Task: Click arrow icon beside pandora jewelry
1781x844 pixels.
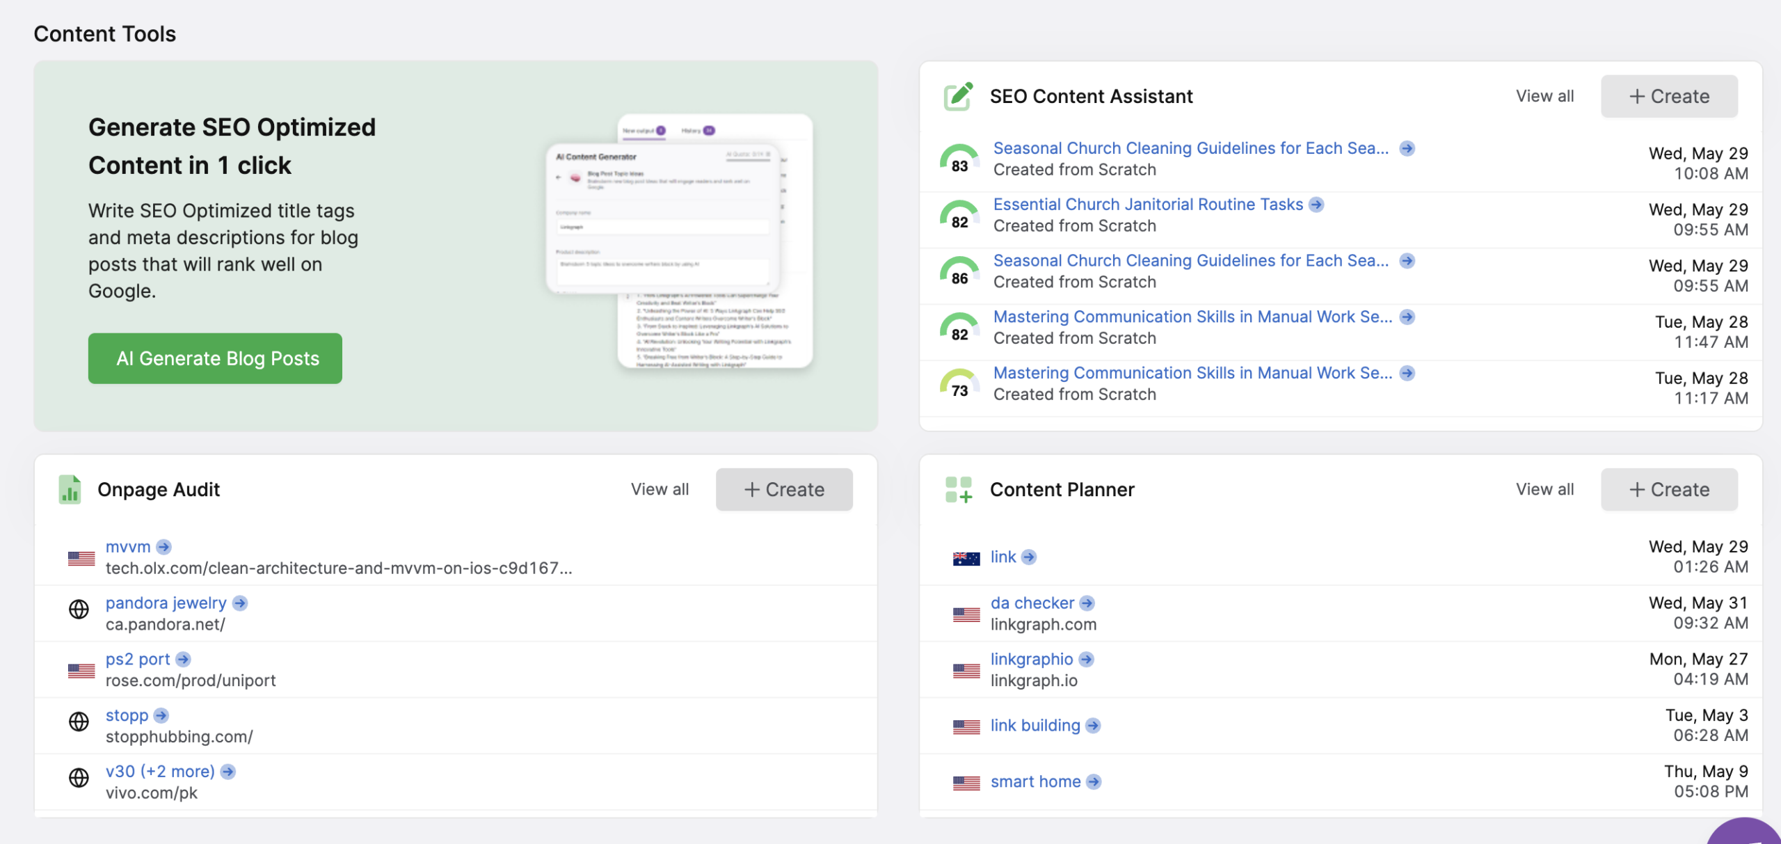Action: coord(240,603)
